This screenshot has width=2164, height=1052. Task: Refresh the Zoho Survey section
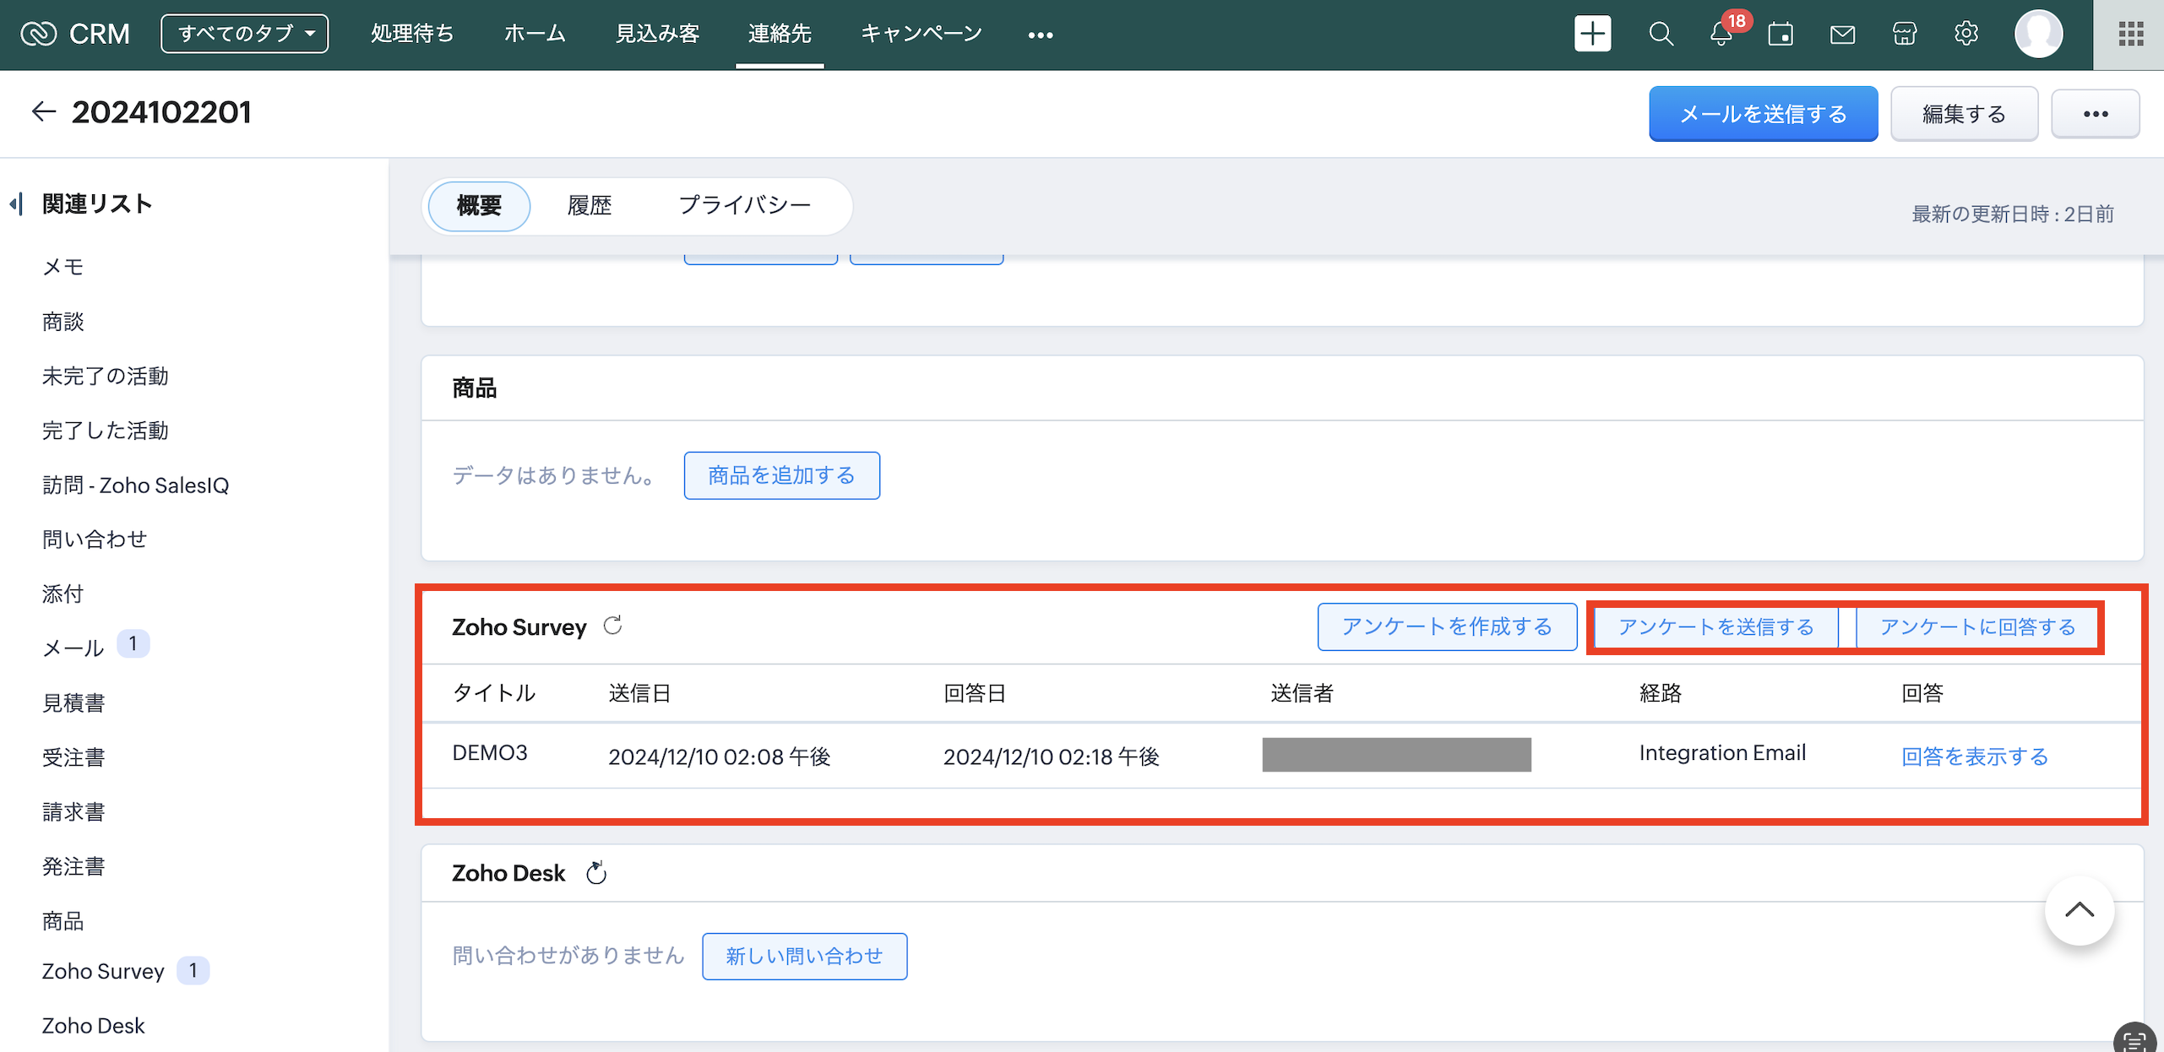[612, 626]
